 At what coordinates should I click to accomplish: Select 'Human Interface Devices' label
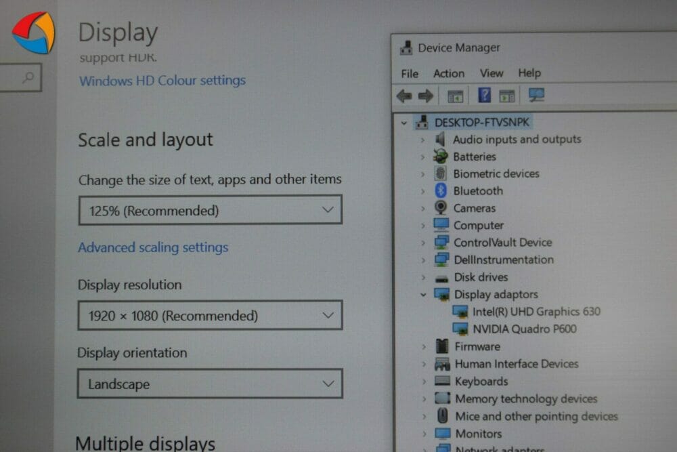pos(517,364)
